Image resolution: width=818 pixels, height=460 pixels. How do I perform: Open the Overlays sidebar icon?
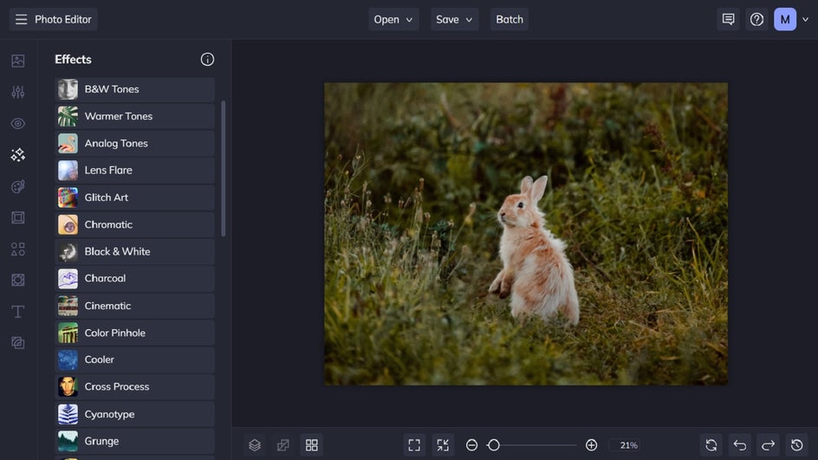pos(17,280)
